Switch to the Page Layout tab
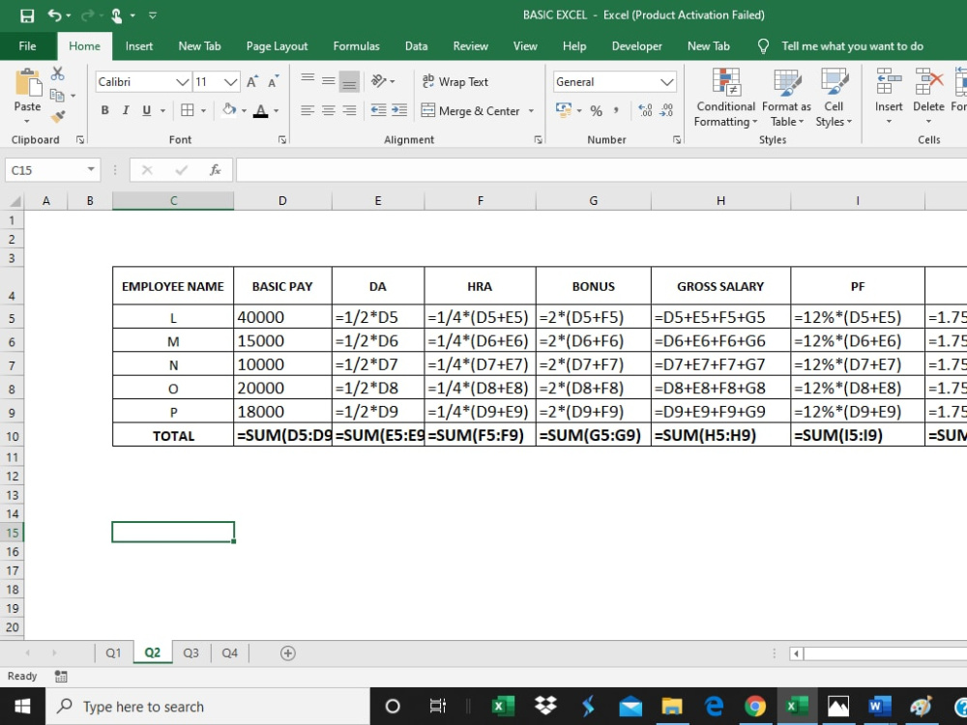 (x=277, y=46)
